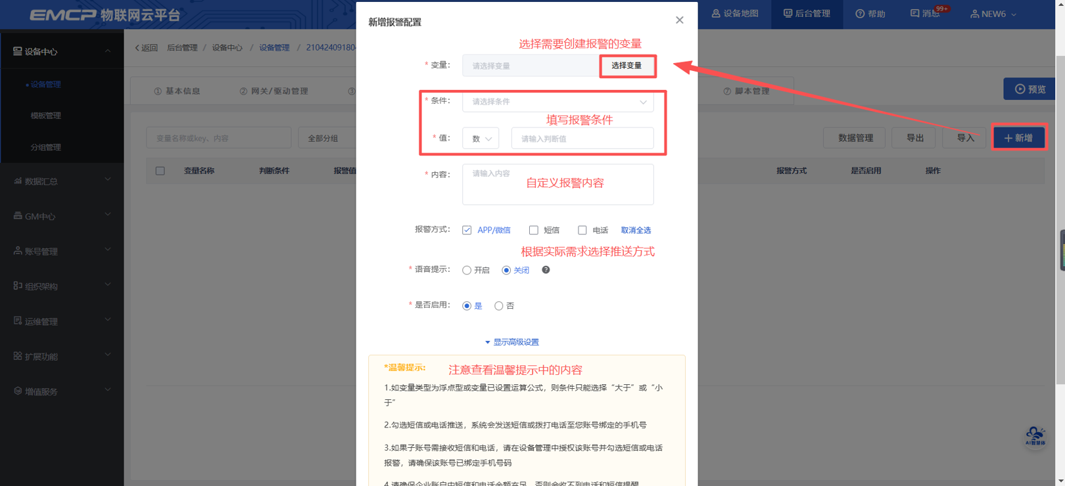The image size is (1065, 486).
Task: Click the 语音提示 help question icon
Action: 546,270
